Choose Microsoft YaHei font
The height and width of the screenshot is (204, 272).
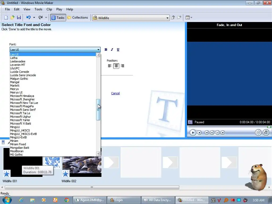(x=53, y=120)
